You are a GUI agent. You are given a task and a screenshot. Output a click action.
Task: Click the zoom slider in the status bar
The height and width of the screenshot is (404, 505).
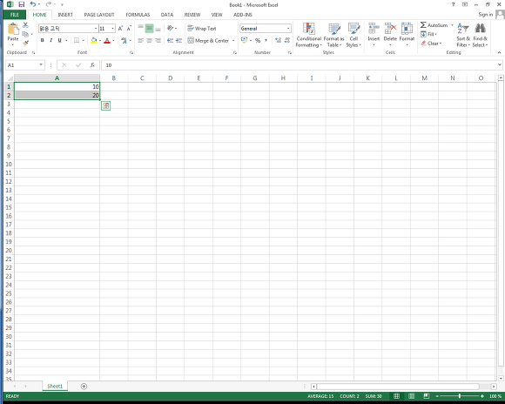(460, 396)
